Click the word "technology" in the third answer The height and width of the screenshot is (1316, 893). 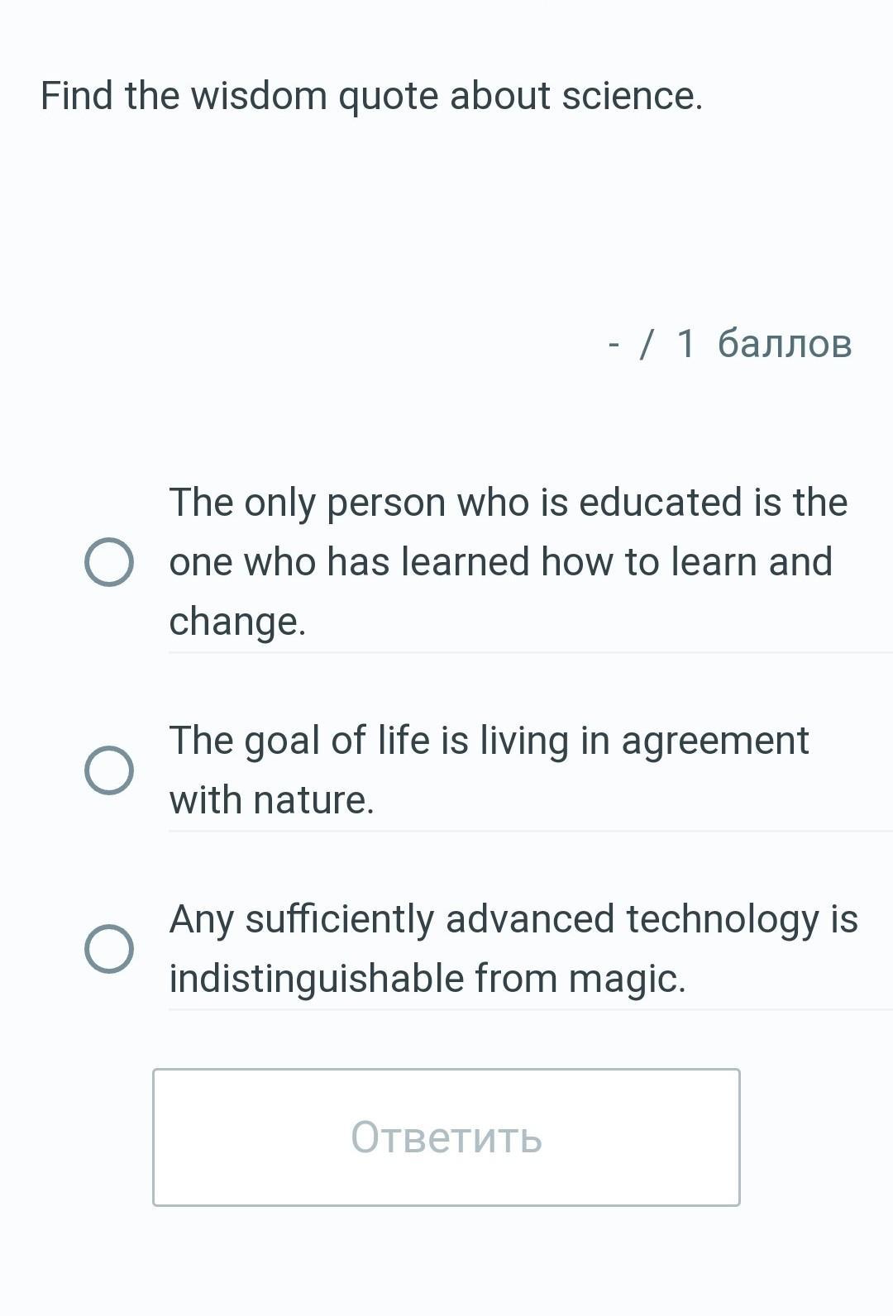[x=722, y=919]
